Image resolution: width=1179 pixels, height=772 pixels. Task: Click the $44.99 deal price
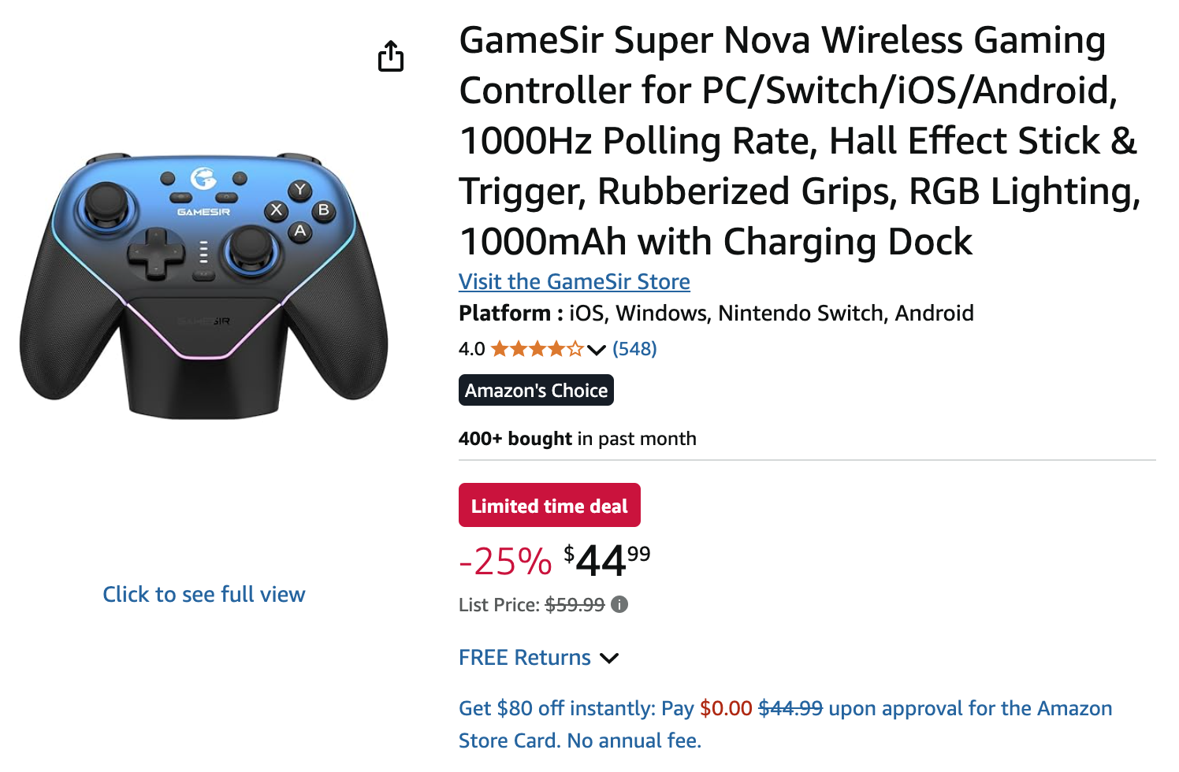click(607, 561)
